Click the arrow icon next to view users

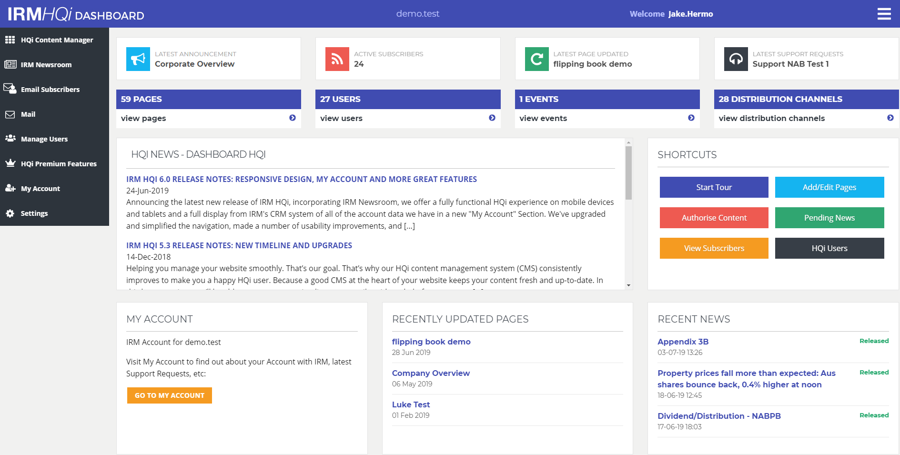492,118
